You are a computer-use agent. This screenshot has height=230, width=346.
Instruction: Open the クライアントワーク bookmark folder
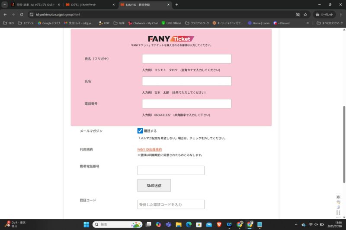197,23
